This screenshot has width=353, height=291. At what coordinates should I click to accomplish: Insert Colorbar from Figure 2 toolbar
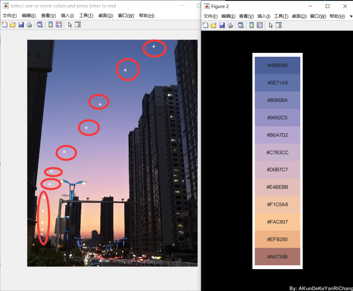pos(251,25)
